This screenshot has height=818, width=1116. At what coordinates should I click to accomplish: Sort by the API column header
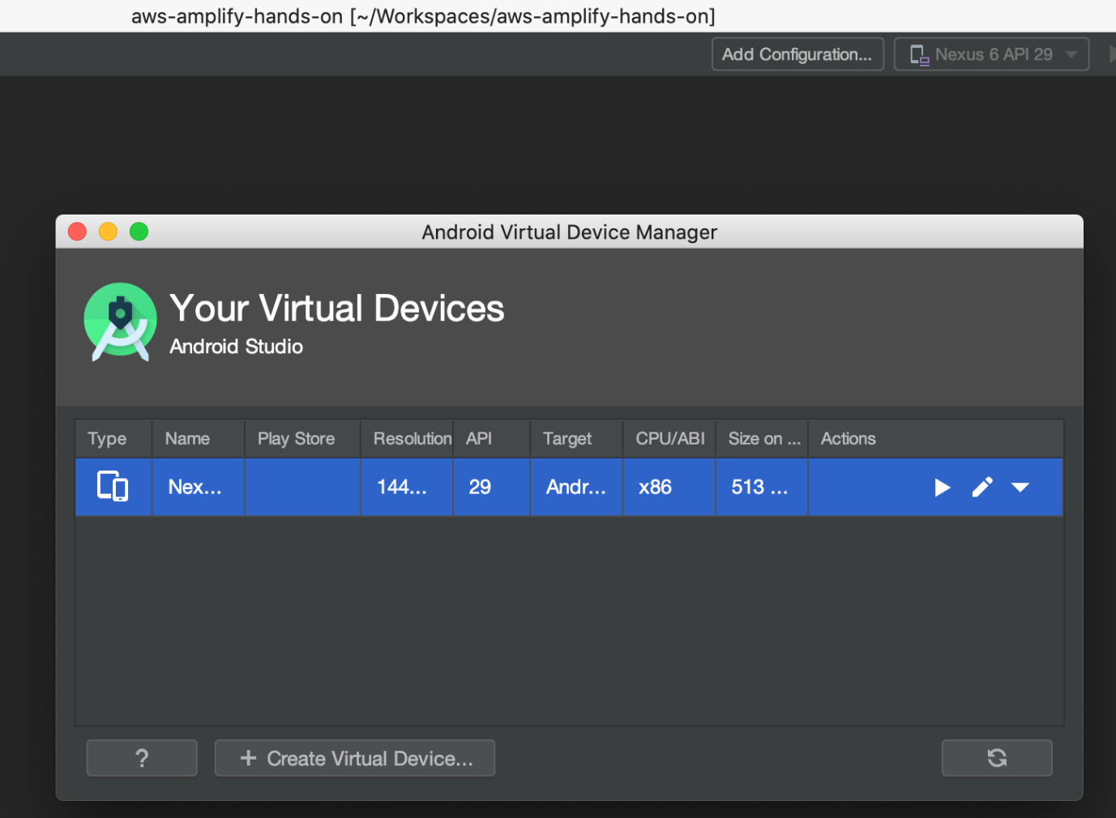point(491,438)
